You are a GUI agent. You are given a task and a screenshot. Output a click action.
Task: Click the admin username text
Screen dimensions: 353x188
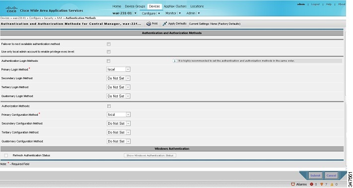tap(301, 4)
